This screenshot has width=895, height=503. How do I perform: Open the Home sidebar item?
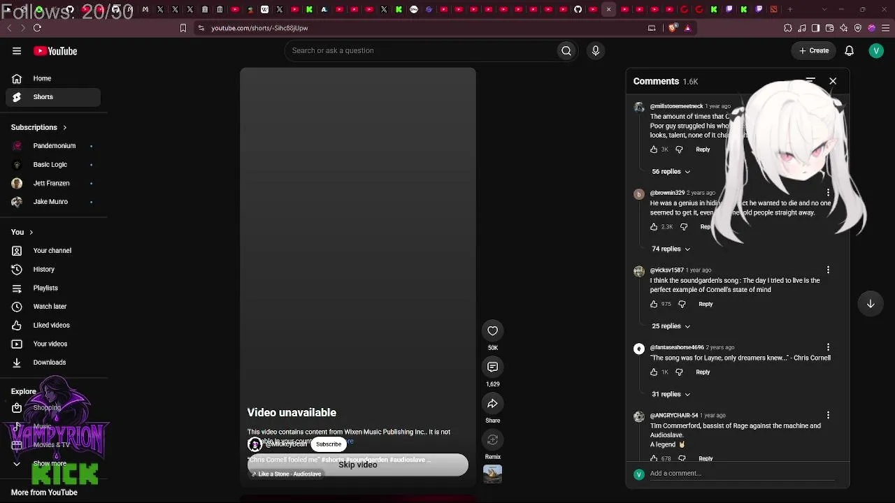(53, 78)
